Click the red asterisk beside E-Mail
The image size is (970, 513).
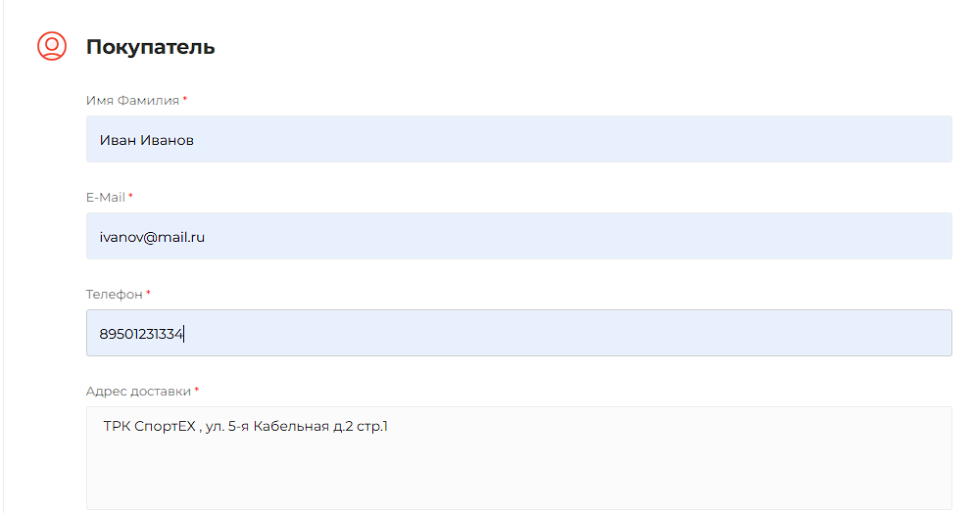pos(130,197)
